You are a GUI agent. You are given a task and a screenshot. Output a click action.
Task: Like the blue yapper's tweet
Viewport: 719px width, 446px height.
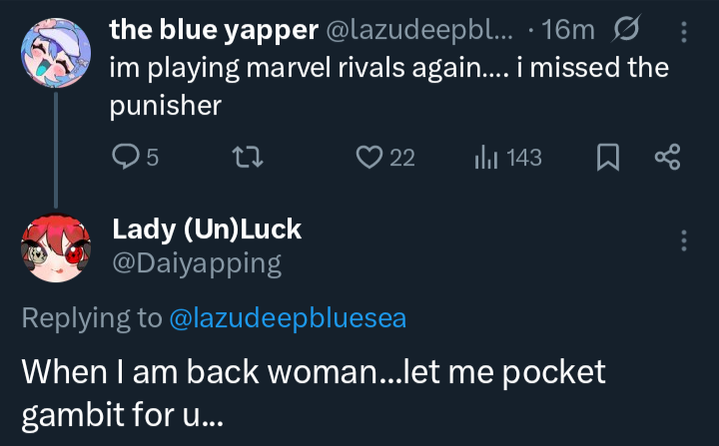[371, 157]
